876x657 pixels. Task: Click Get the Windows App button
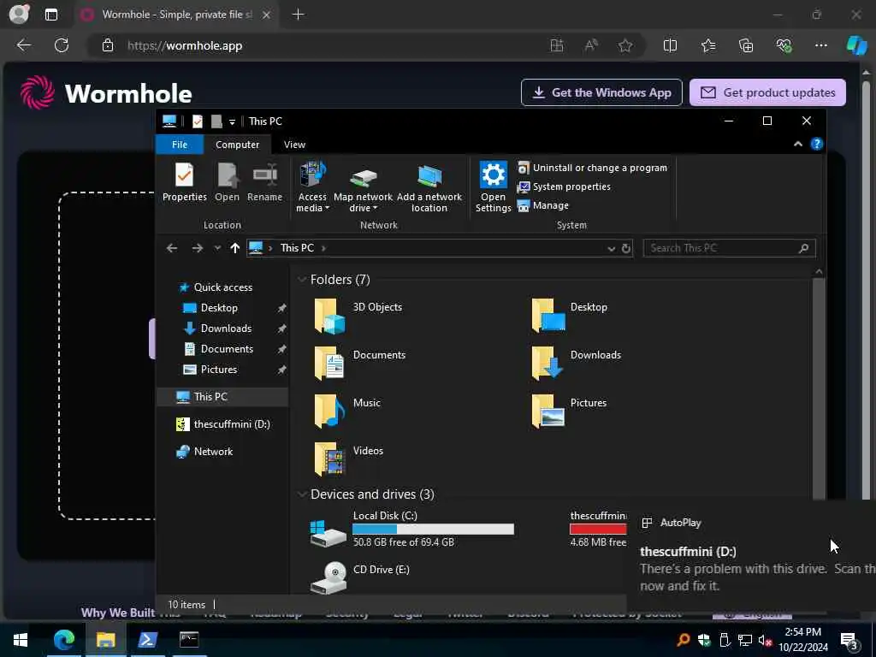point(601,92)
